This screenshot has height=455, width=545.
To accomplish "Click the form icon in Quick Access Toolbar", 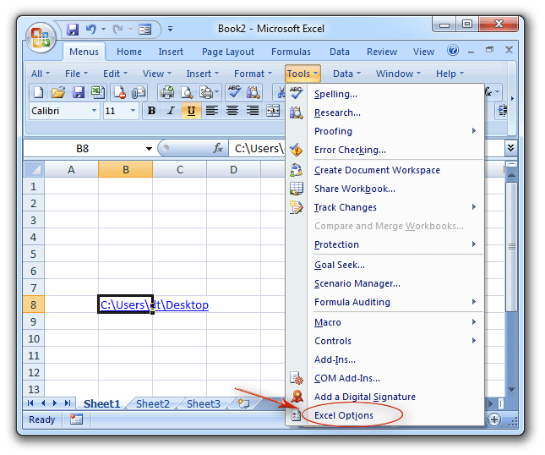I will pyautogui.click(x=145, y=30).
